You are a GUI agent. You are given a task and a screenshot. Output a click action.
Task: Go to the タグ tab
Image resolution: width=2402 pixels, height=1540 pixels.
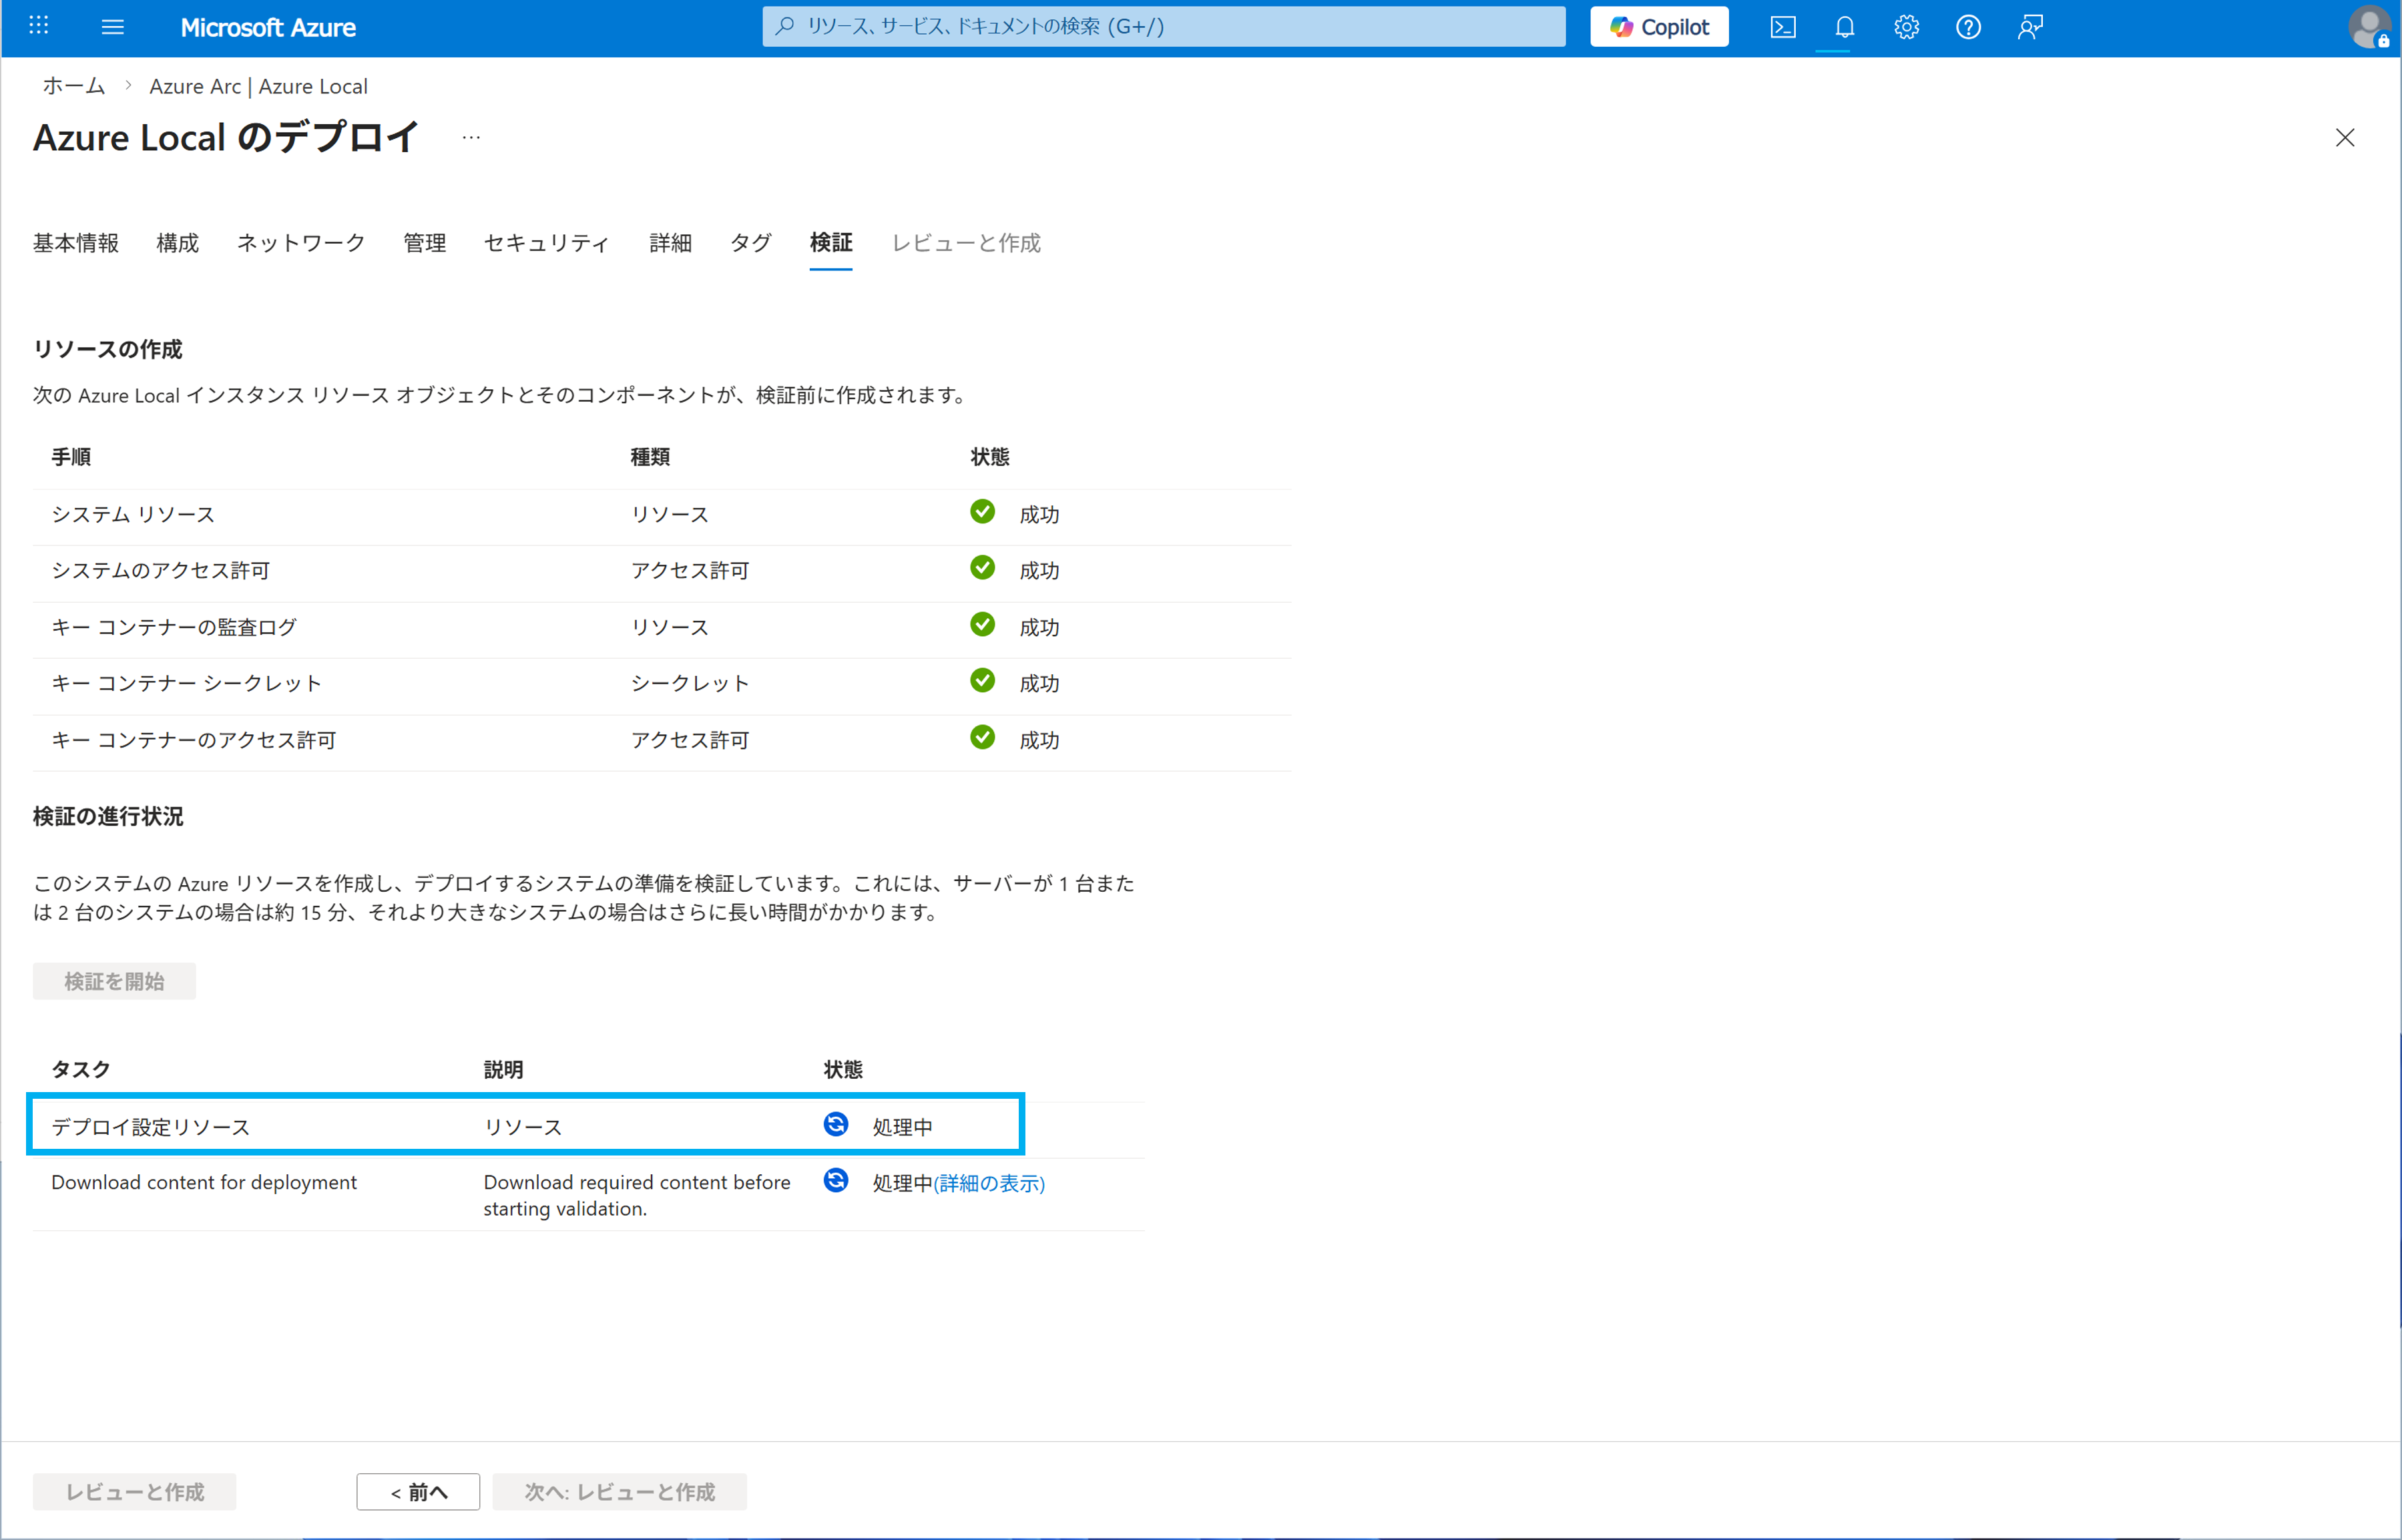click(750, 243)
